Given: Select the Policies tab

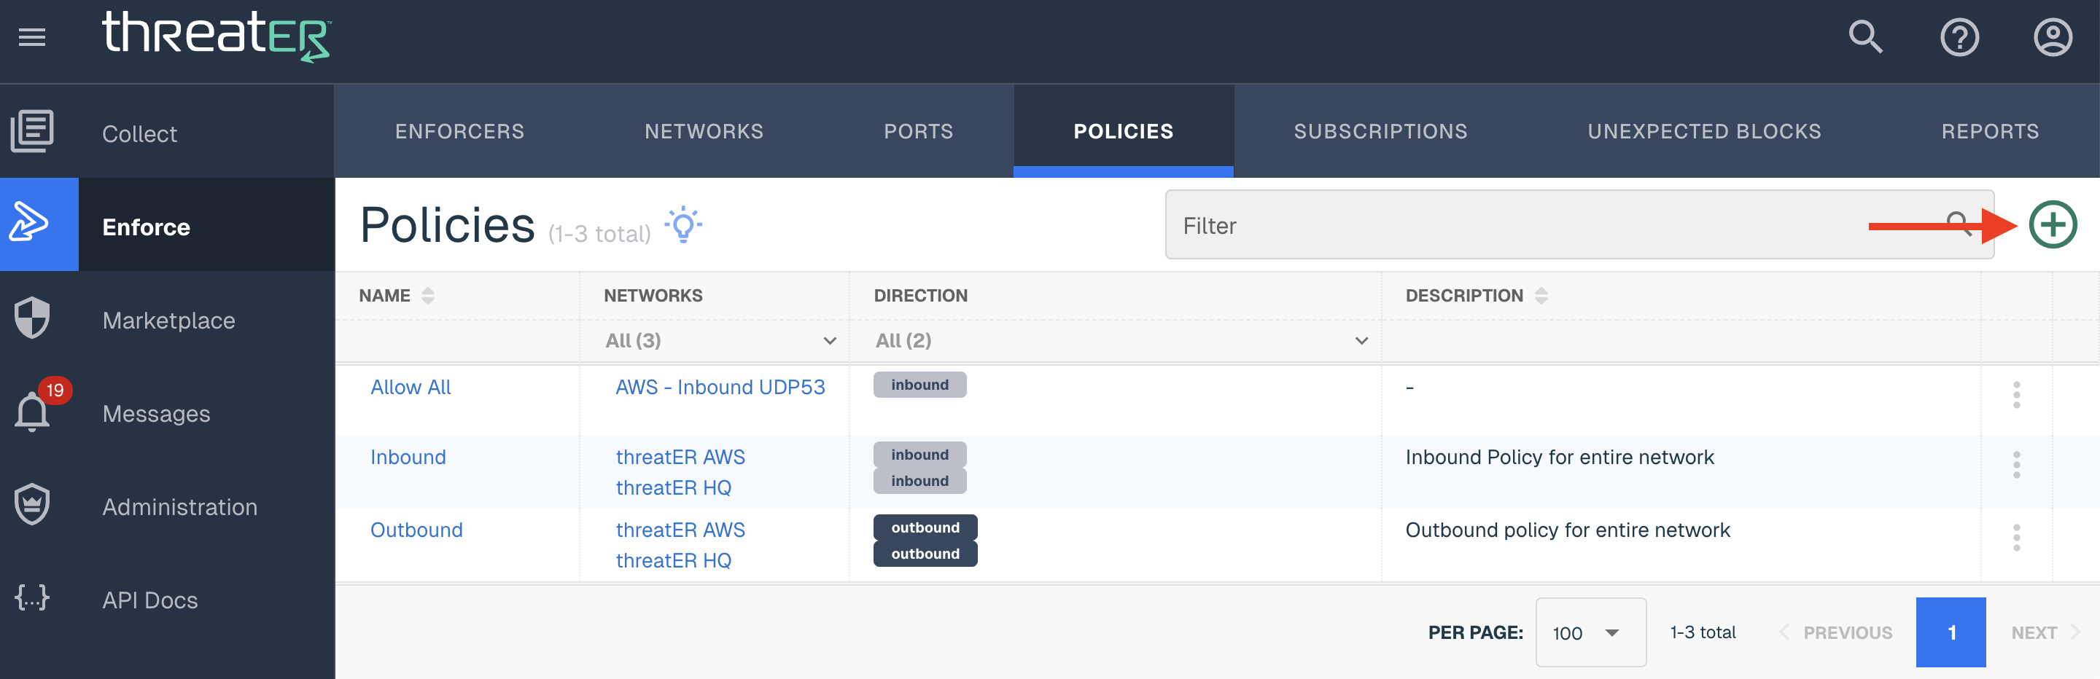Looking at the screenshot, I should (x=1124, y=132).
